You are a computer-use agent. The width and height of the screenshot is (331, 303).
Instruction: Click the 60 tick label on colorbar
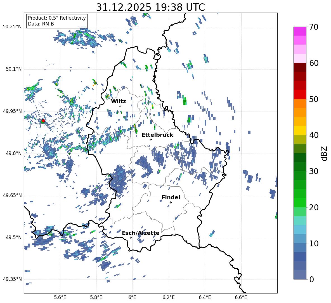pos(314,63)
